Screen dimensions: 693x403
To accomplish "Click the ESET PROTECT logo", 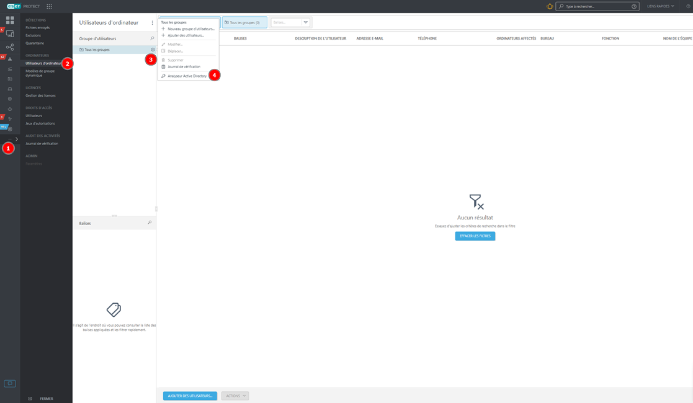I will (23, 6).
